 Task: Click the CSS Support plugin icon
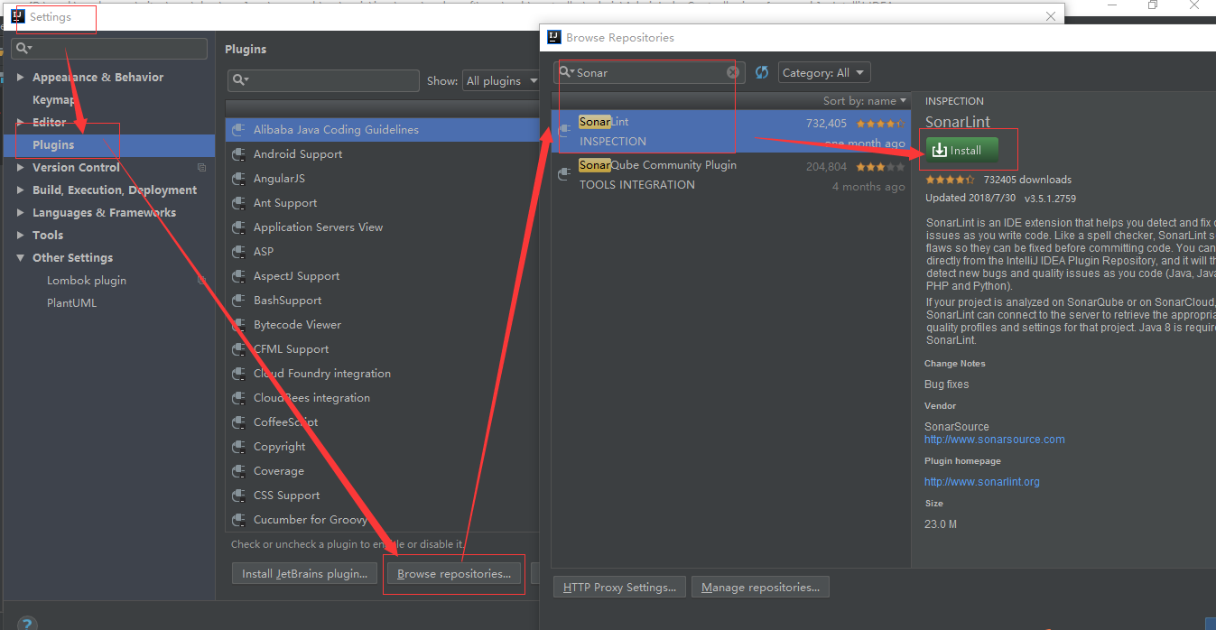point(239,496)
